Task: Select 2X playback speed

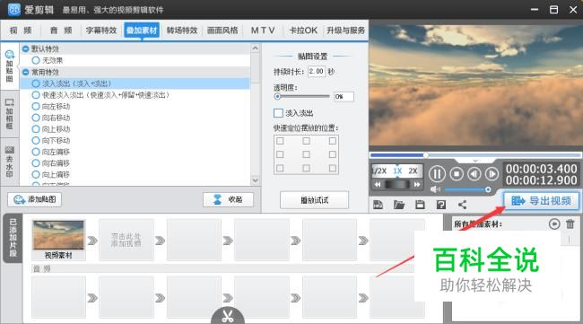Action: (413, 171)
